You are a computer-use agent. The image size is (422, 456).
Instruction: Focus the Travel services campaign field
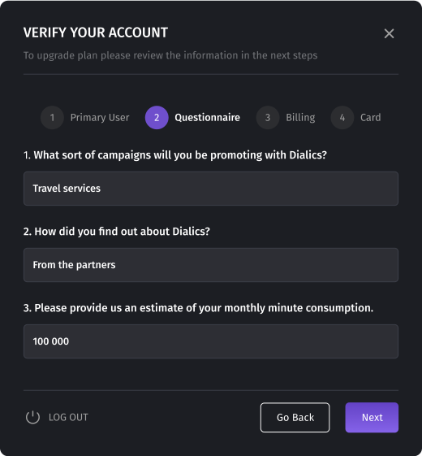[211, 189]
